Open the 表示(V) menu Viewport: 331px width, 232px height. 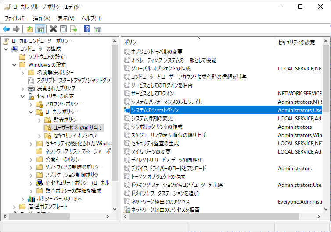(x=66, y=18)
